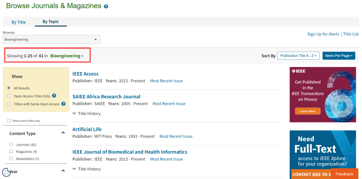
Task: Click the IEEE logo in the ad
Action: click(x=299, y=71)
